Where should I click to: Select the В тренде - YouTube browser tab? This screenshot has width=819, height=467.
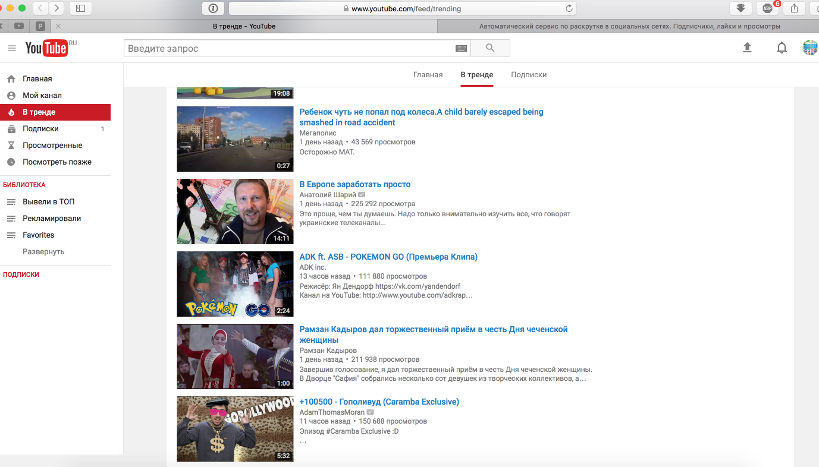pos(244,26)
